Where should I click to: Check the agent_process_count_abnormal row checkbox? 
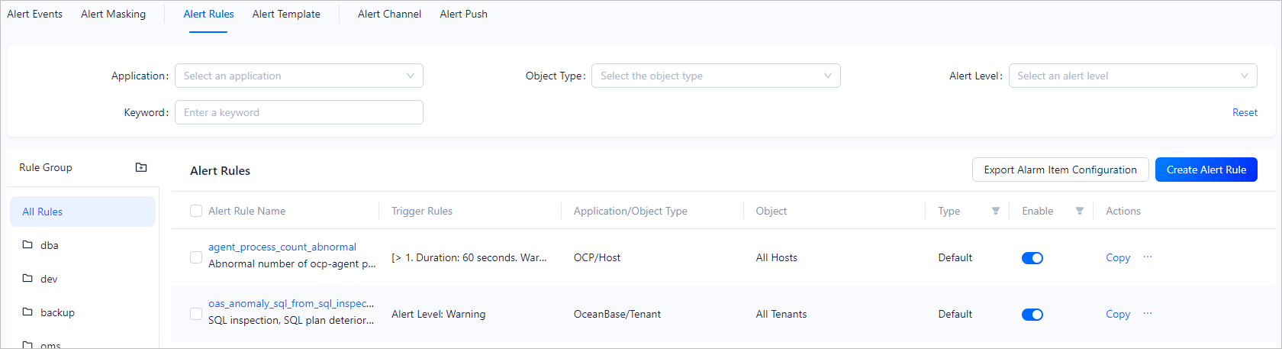196,257
